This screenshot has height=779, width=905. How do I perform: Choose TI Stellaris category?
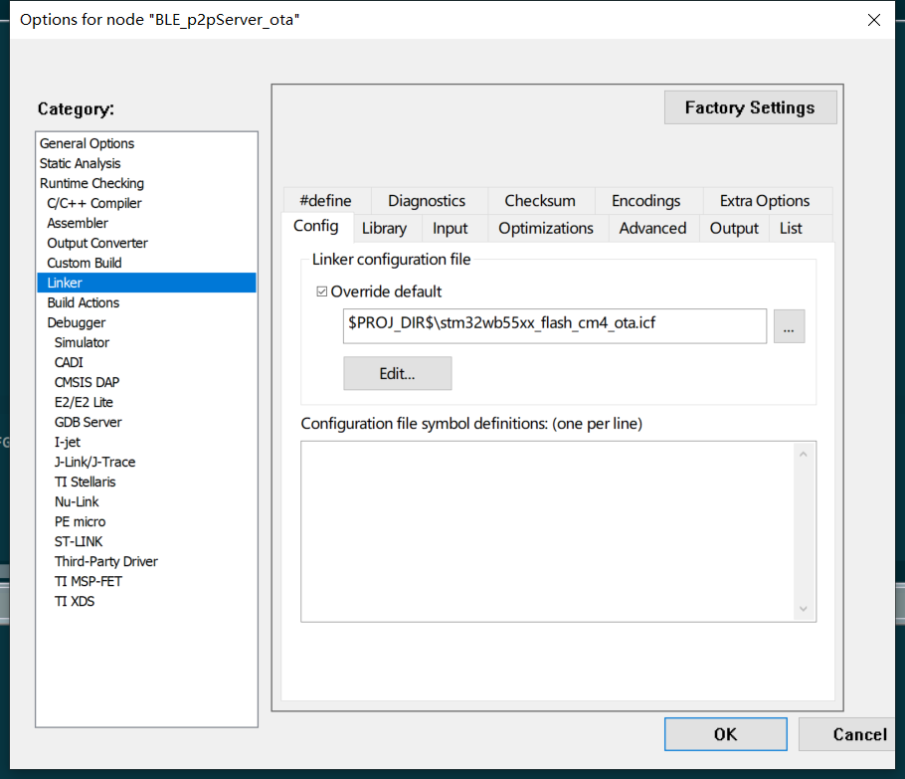[146, 483]
